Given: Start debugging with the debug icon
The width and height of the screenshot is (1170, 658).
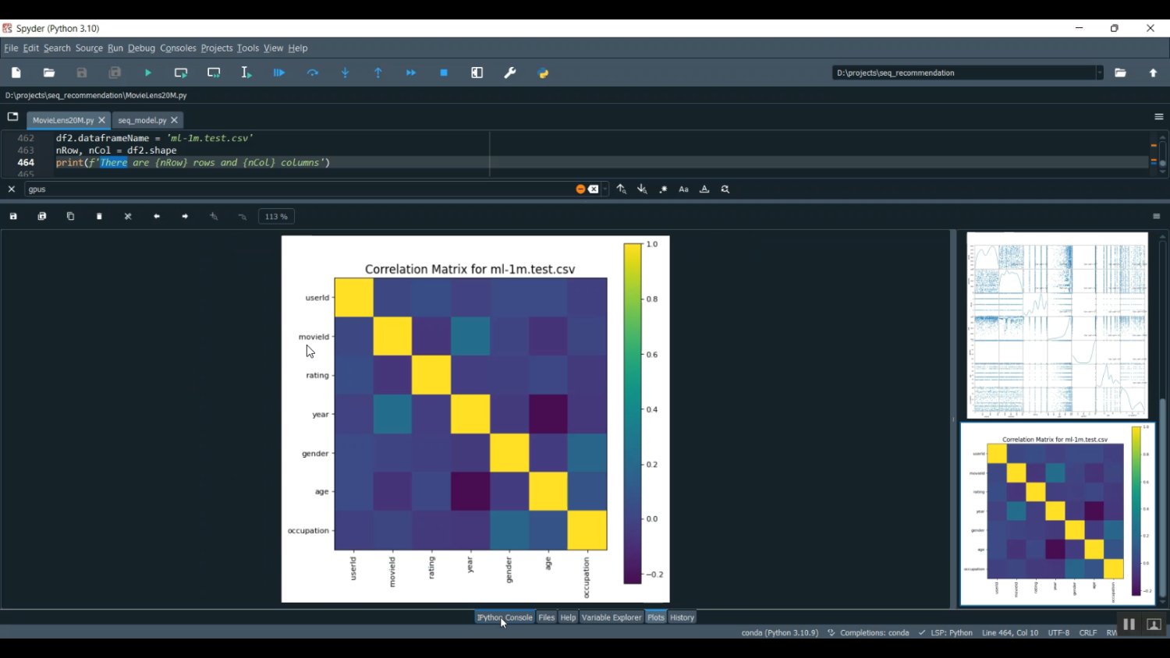Looking at the screenshot, I should [279, 73].
